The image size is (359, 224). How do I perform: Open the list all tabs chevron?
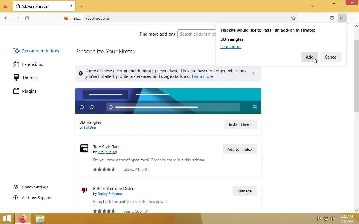[312, 6]
